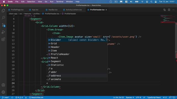Viewport: 177px width, 99px height.
Task: Select the animate tag suggestion
Action: click(77, 79)
